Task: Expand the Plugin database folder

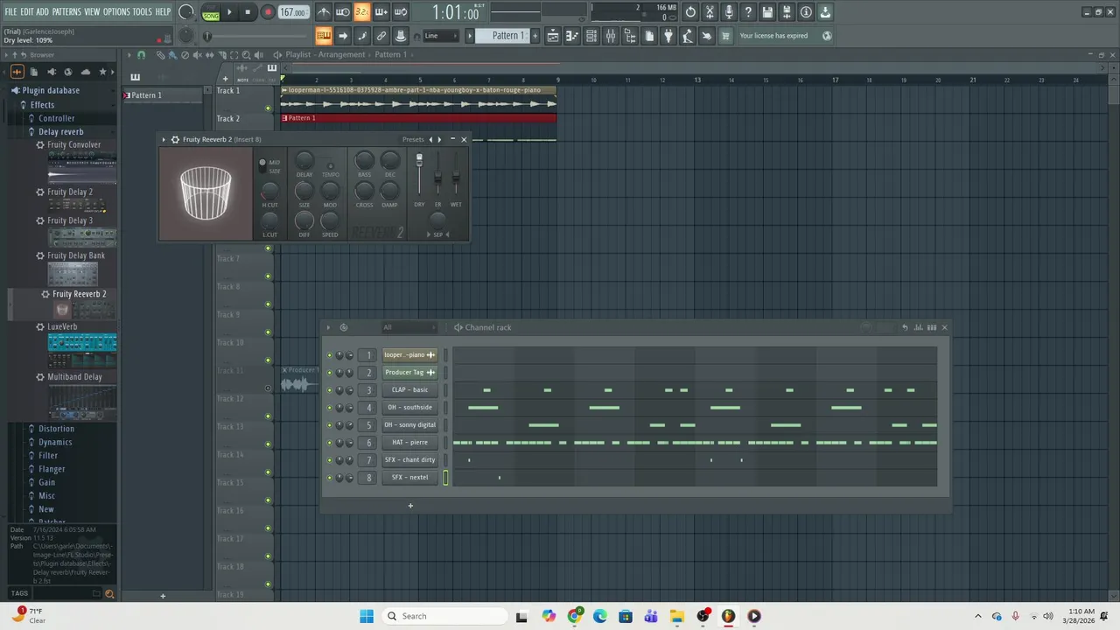Action: coord(51,90)
